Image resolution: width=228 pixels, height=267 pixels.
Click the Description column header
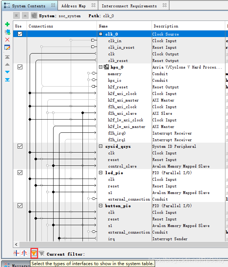pos(188,26)
